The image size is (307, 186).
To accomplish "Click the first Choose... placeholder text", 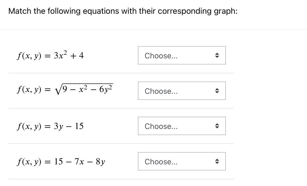I will pyautogui.click(x=161, y=56).
